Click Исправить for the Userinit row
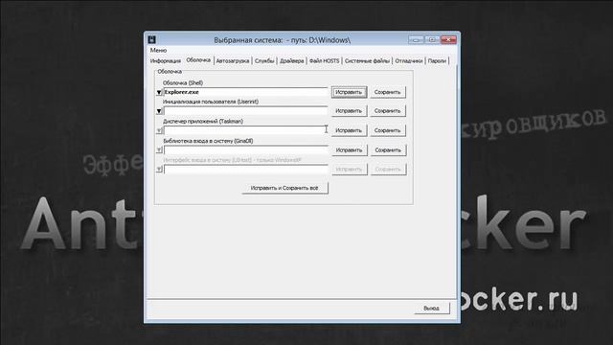This screenshot has height=345, width=613. point(349,111)
